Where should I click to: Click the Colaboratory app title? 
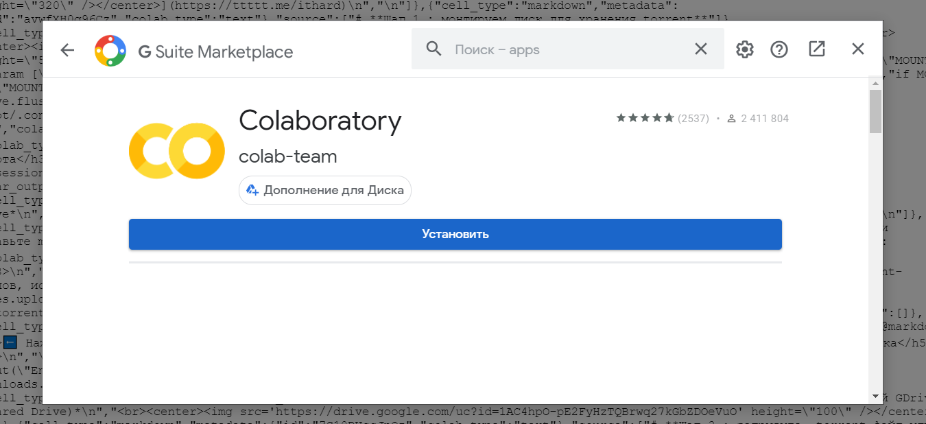click(320, 121)
